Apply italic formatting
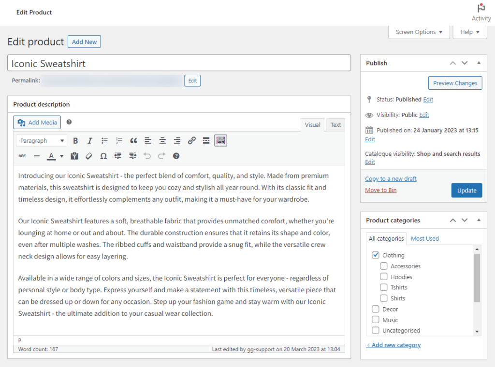 coord(90,140)
